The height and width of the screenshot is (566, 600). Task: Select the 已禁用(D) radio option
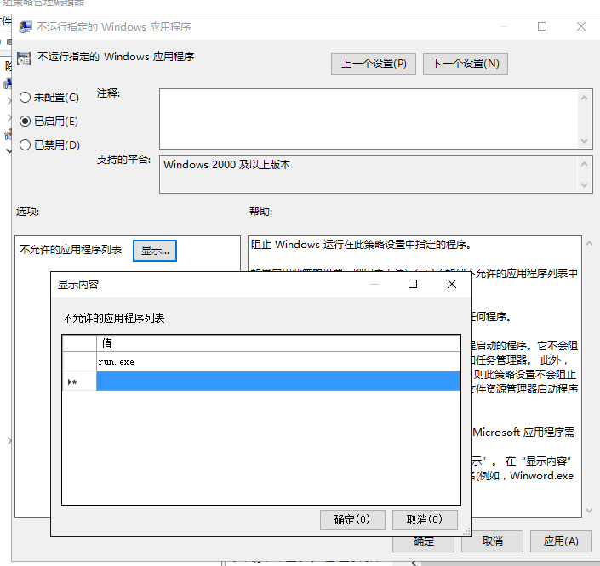pyautogui.click(x=49, y=144)
